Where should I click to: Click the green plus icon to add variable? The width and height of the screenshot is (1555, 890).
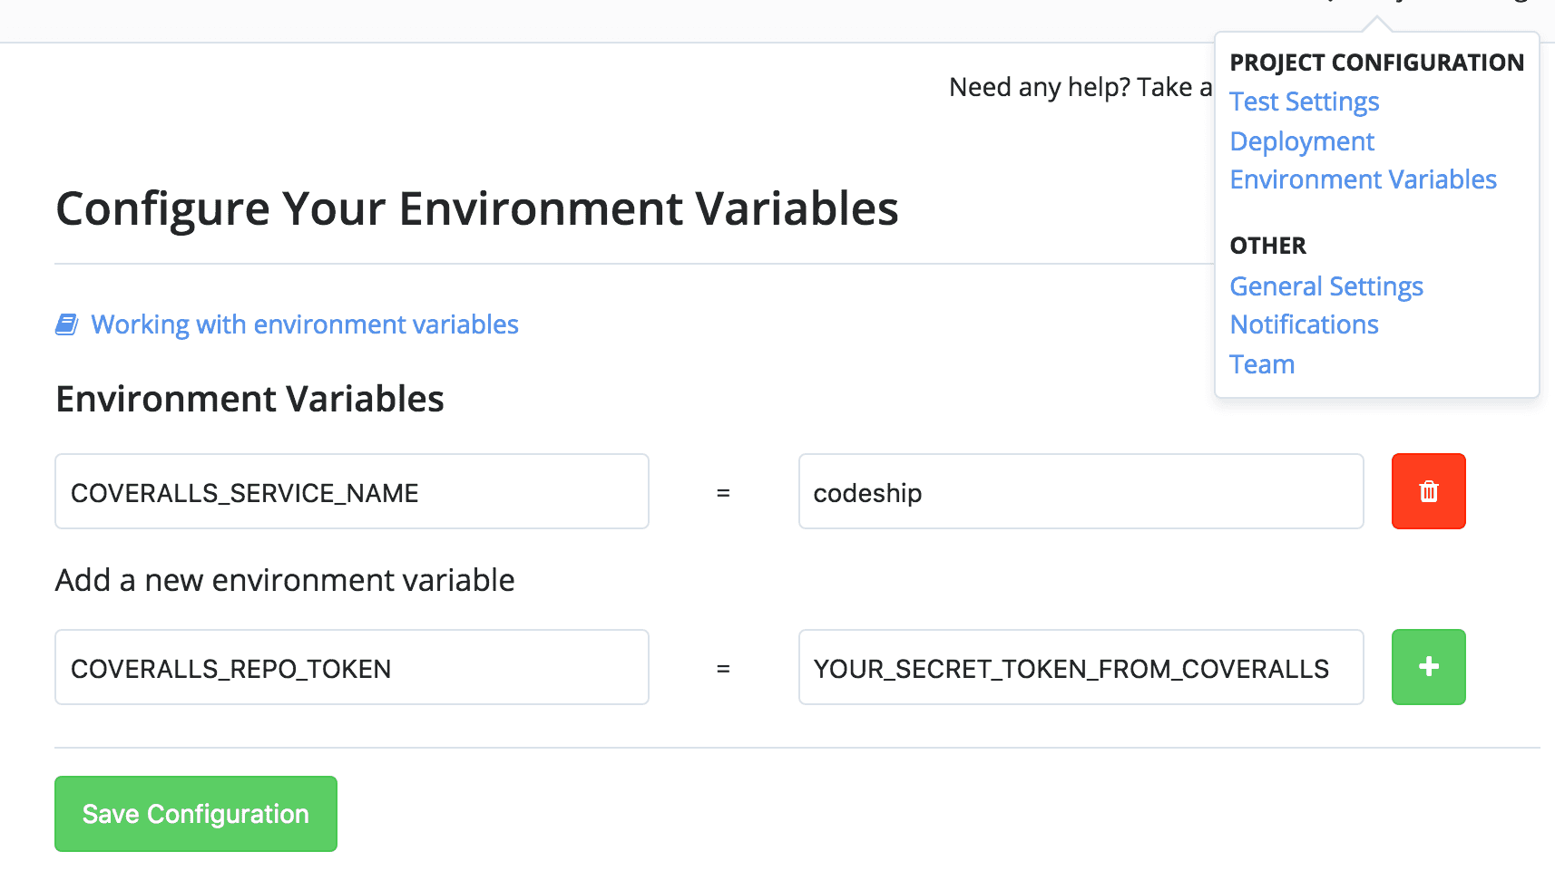(x=1428, y=667)
